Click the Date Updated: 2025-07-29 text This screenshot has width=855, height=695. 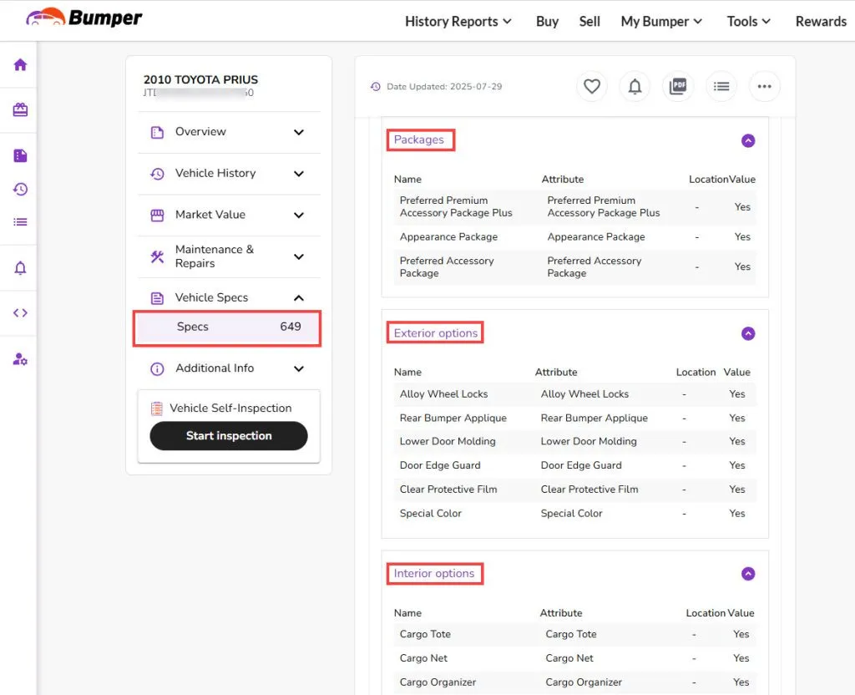(444, 87)
